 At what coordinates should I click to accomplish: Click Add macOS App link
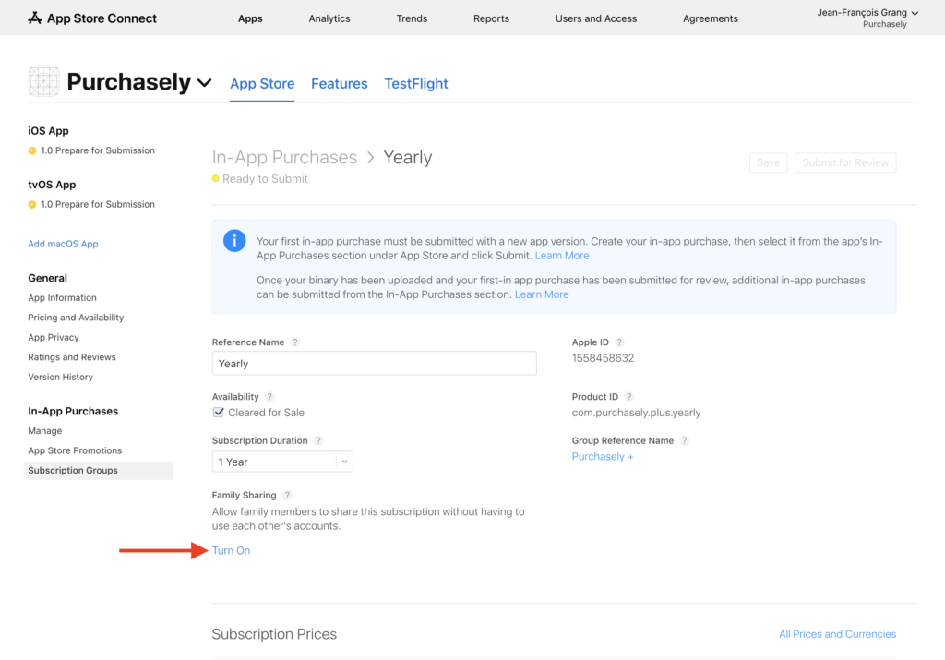[63, 244]
